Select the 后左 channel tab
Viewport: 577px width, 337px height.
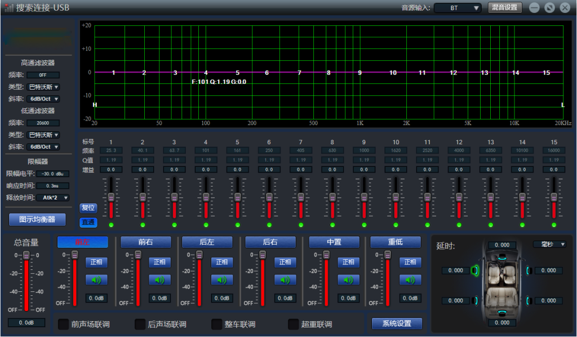click(x=207, y=242)
